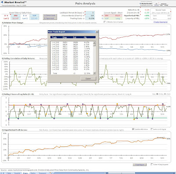This screenshot has width=176, height=174.
Task: Click the Enter column header in report
Action: point(65,37)
